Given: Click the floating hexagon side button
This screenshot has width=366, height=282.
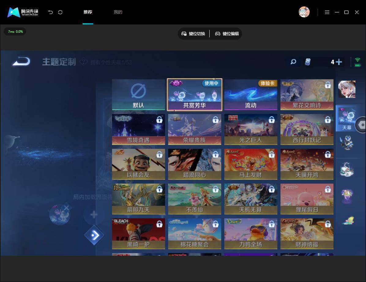Looking at the screenshot, I should 361,125.
